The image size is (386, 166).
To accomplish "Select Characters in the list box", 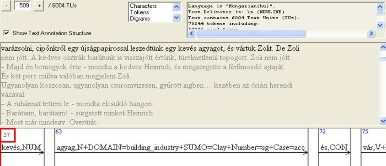I will 143,6.
